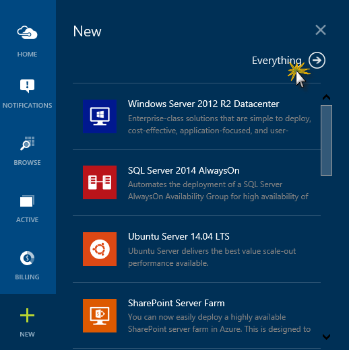
Task: Close the New panel
Action: (321, 30)
